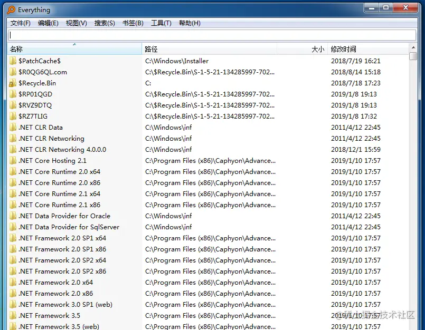Image resolution: width=425 pixels, height=330 pixels.
Task: Open the 文件(F) menu
Action: pyautogui.click(x=21, y=23)
